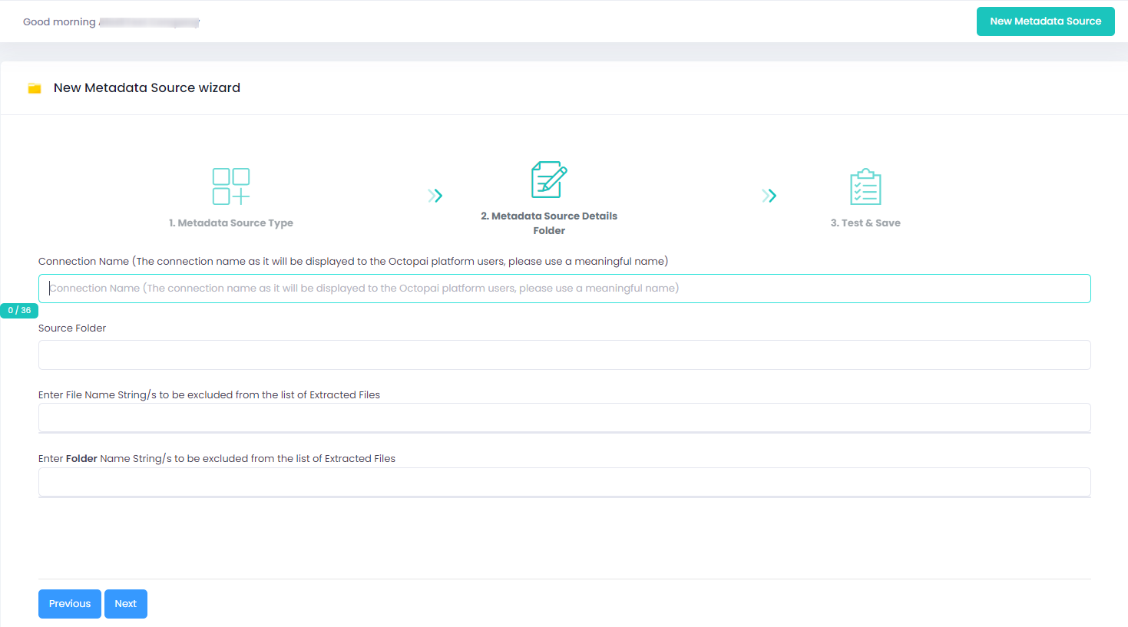
Task: Click the Test & Save clipboard icon
Action: pyautogui.click(x=865, y=187)
